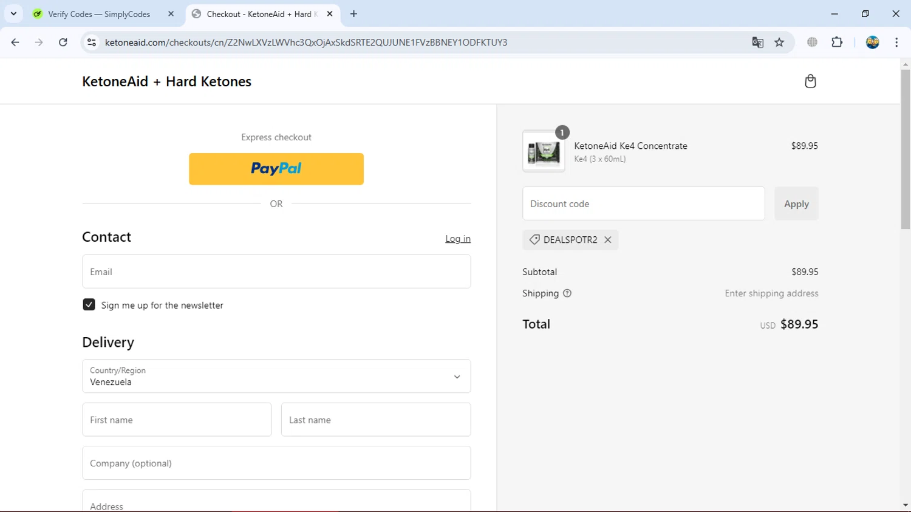911x512 pixels.
Task: Open Chrome's three-dot menu
Action: tap(896, 43)
